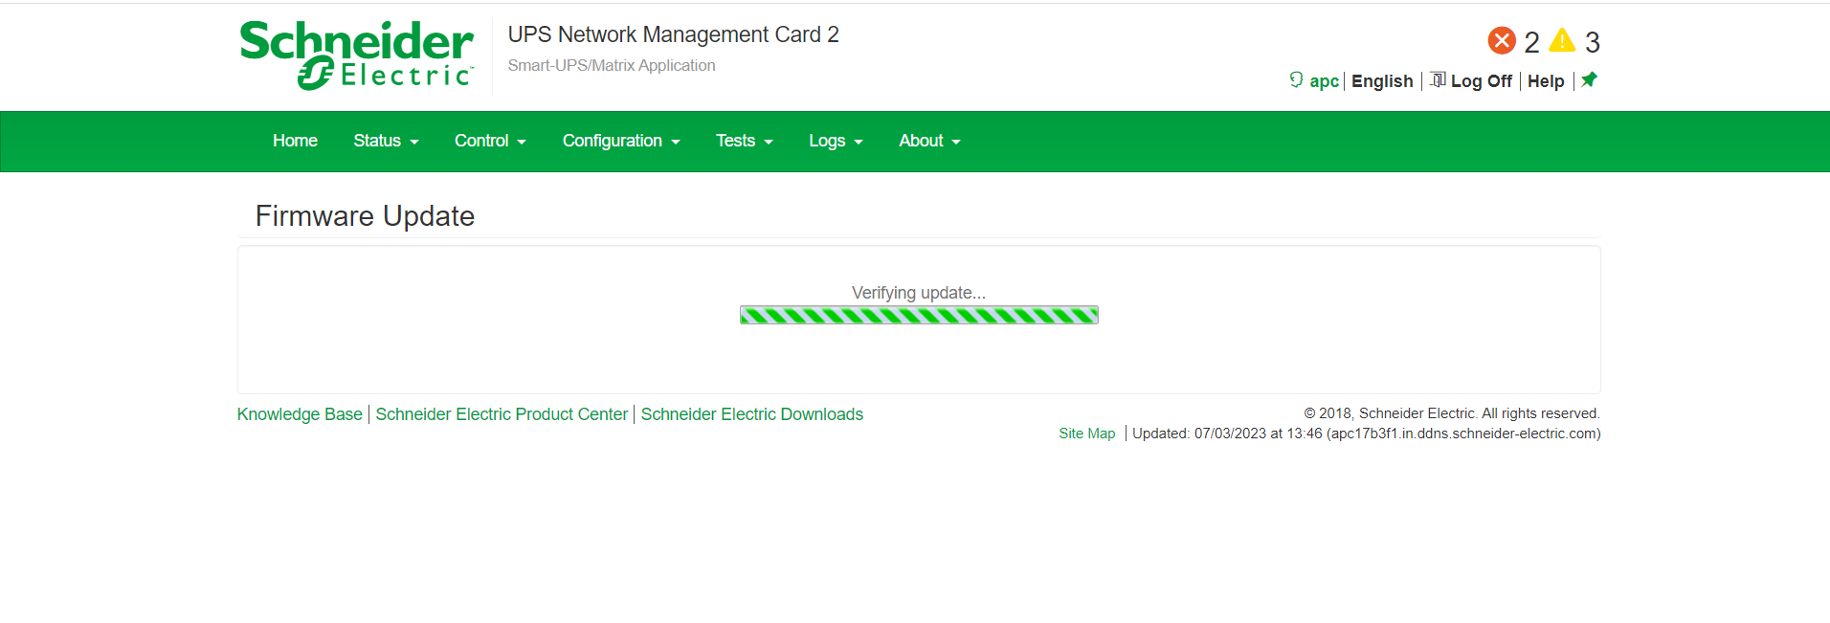
Task: Expand the Status menu
Action: click(386, 141)
